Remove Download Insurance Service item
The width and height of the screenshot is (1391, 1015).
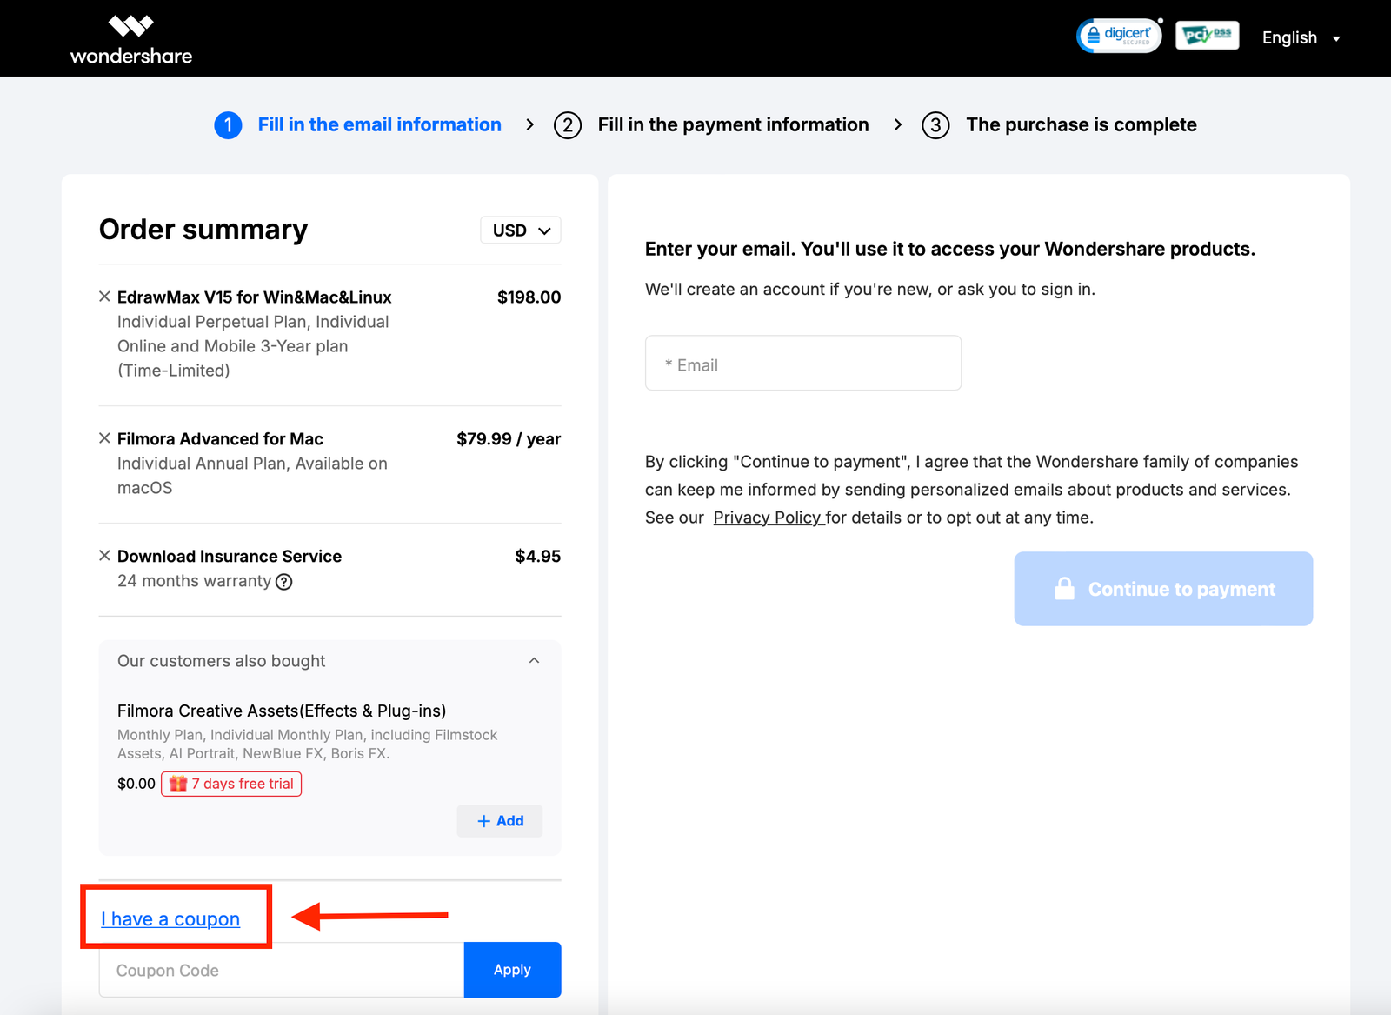click(104, 556)
